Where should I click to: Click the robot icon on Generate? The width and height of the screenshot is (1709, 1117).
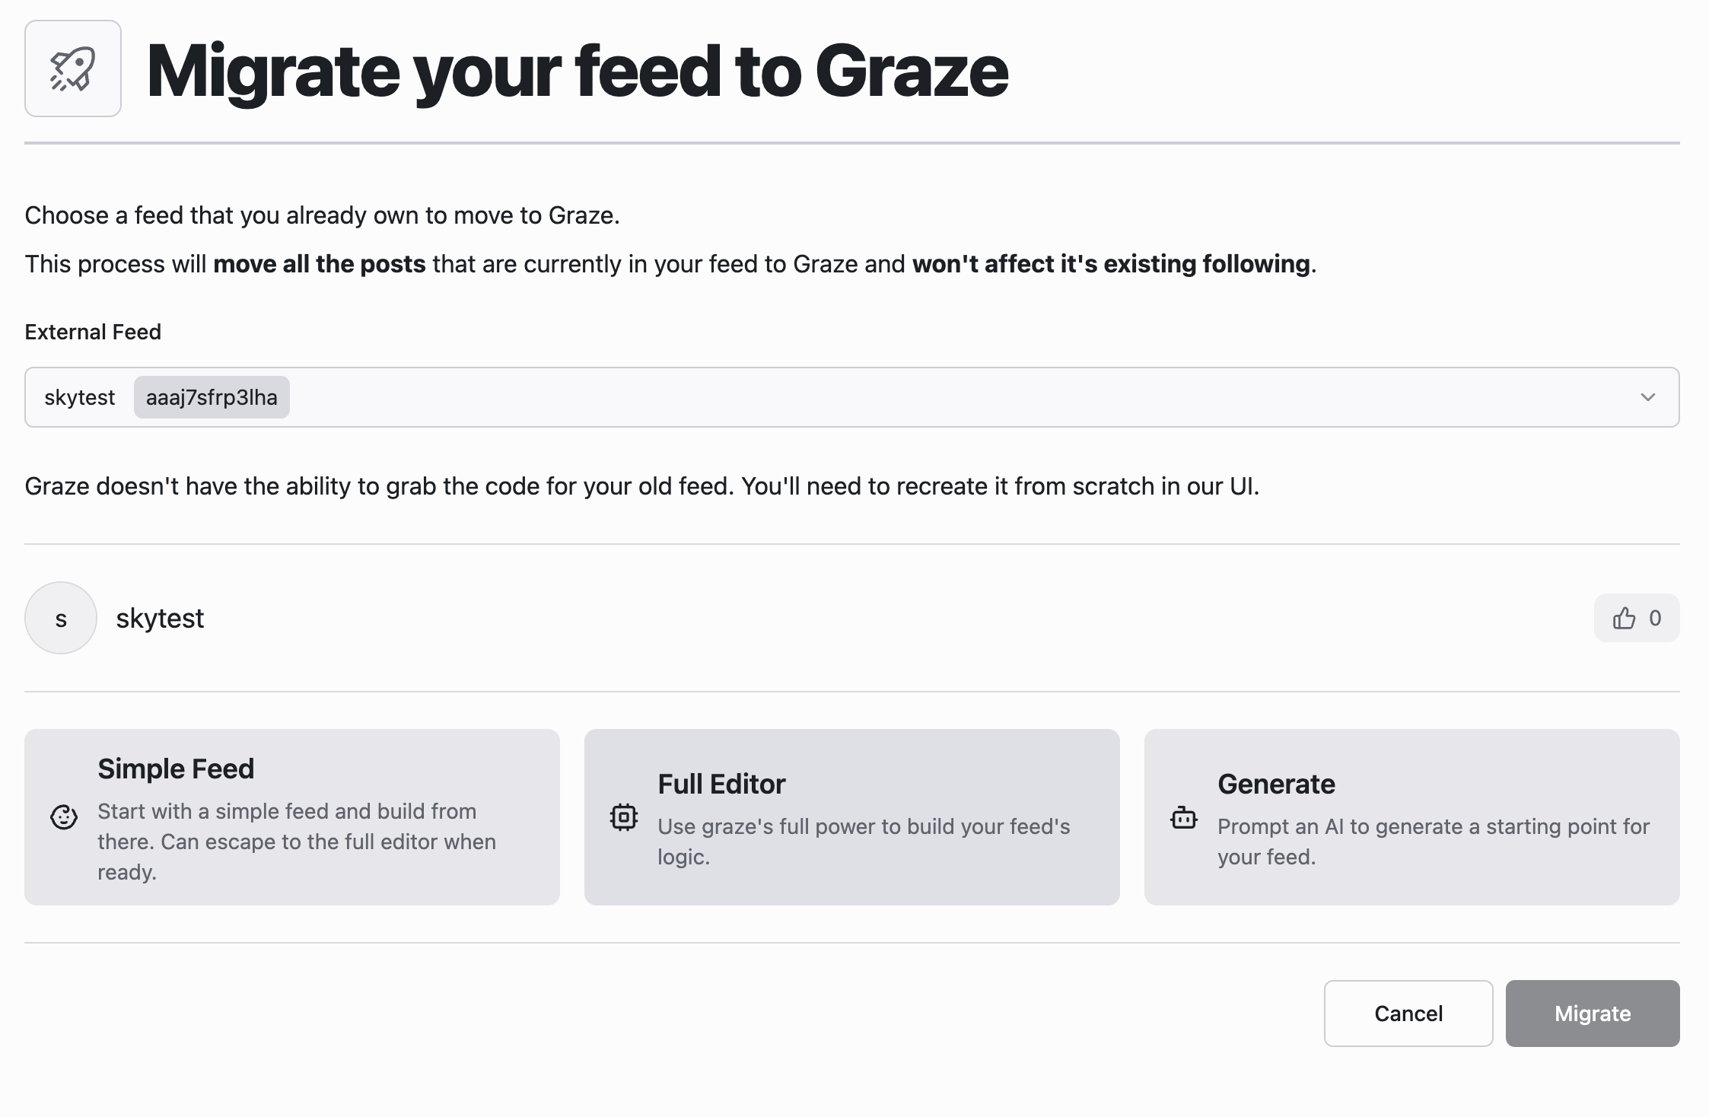[1184, 818]
